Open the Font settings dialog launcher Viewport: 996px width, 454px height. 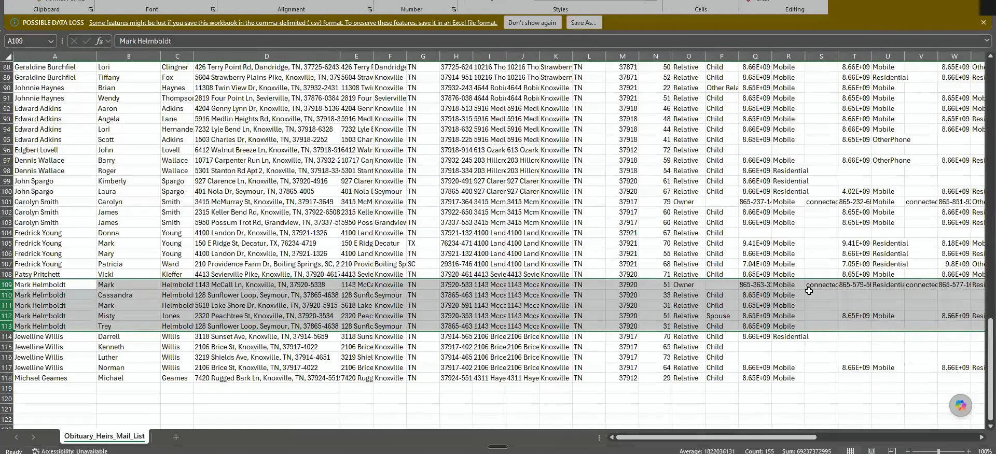pos(213,9)
